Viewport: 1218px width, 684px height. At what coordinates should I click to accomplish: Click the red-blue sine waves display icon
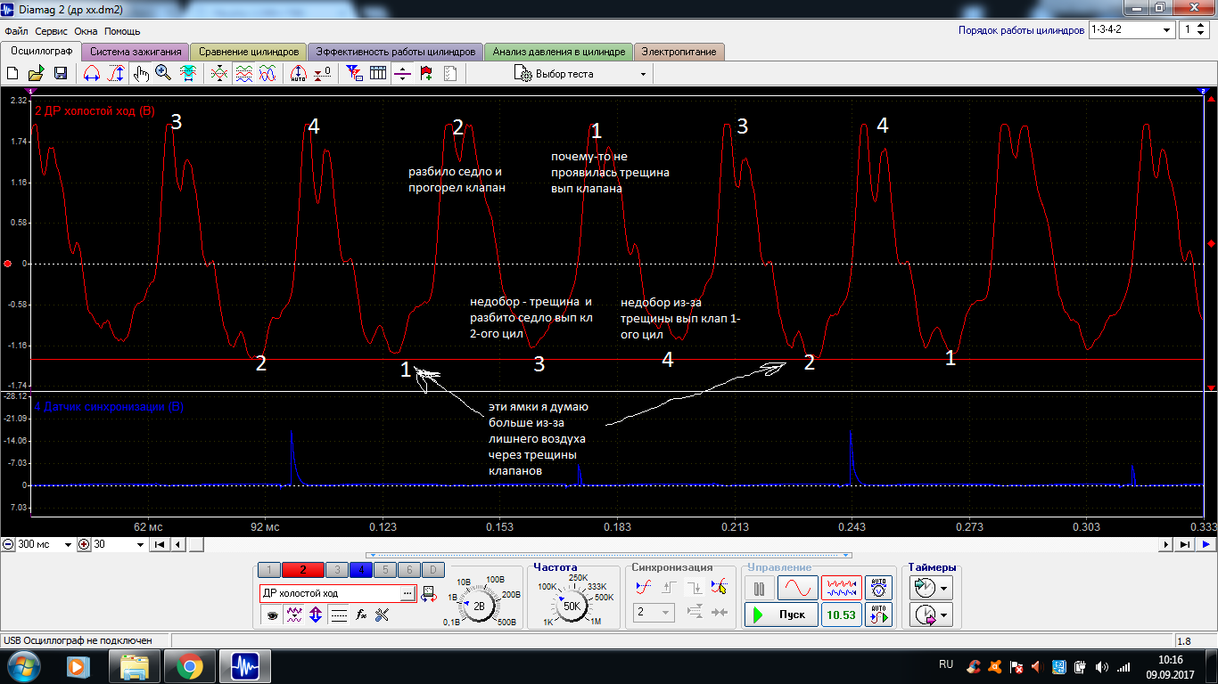click(267, 74)
